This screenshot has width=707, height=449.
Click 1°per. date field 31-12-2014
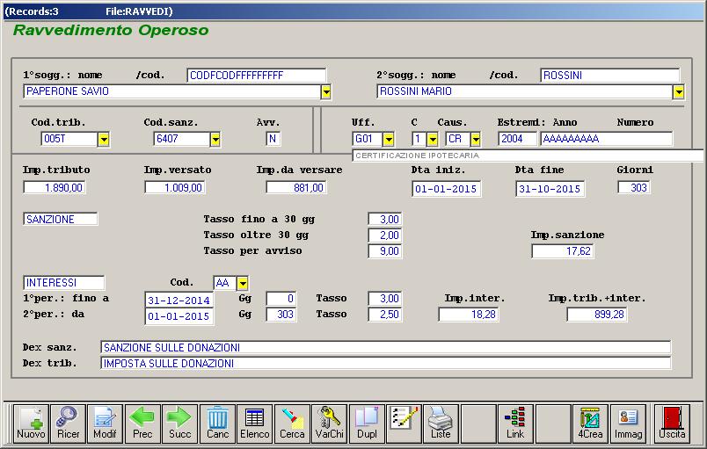tap(179, 300)
